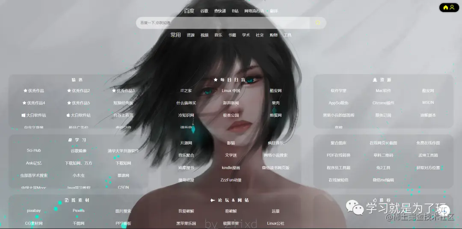This screenshot has width=462, height=229.
Task: Click star icon beside 优秀作品
Action: point(25,90)
